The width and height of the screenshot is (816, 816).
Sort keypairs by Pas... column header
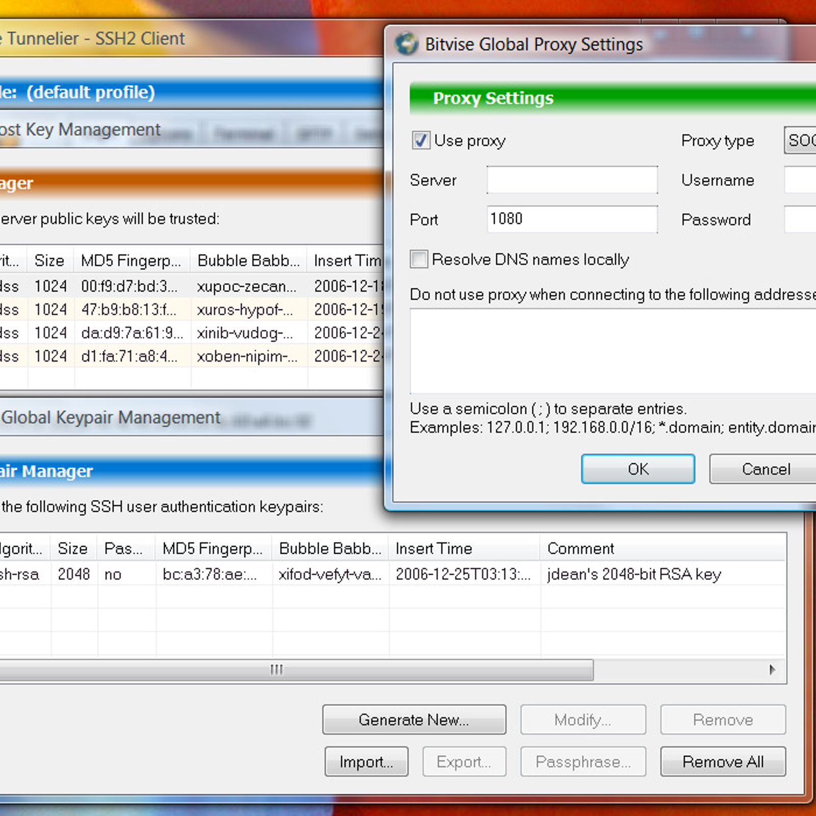[x=126, y=548]
